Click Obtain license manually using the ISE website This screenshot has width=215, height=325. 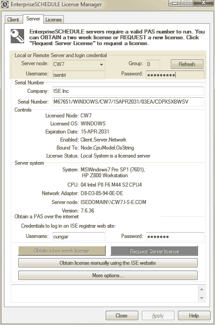pyautogui.click(x=107, y=263)
